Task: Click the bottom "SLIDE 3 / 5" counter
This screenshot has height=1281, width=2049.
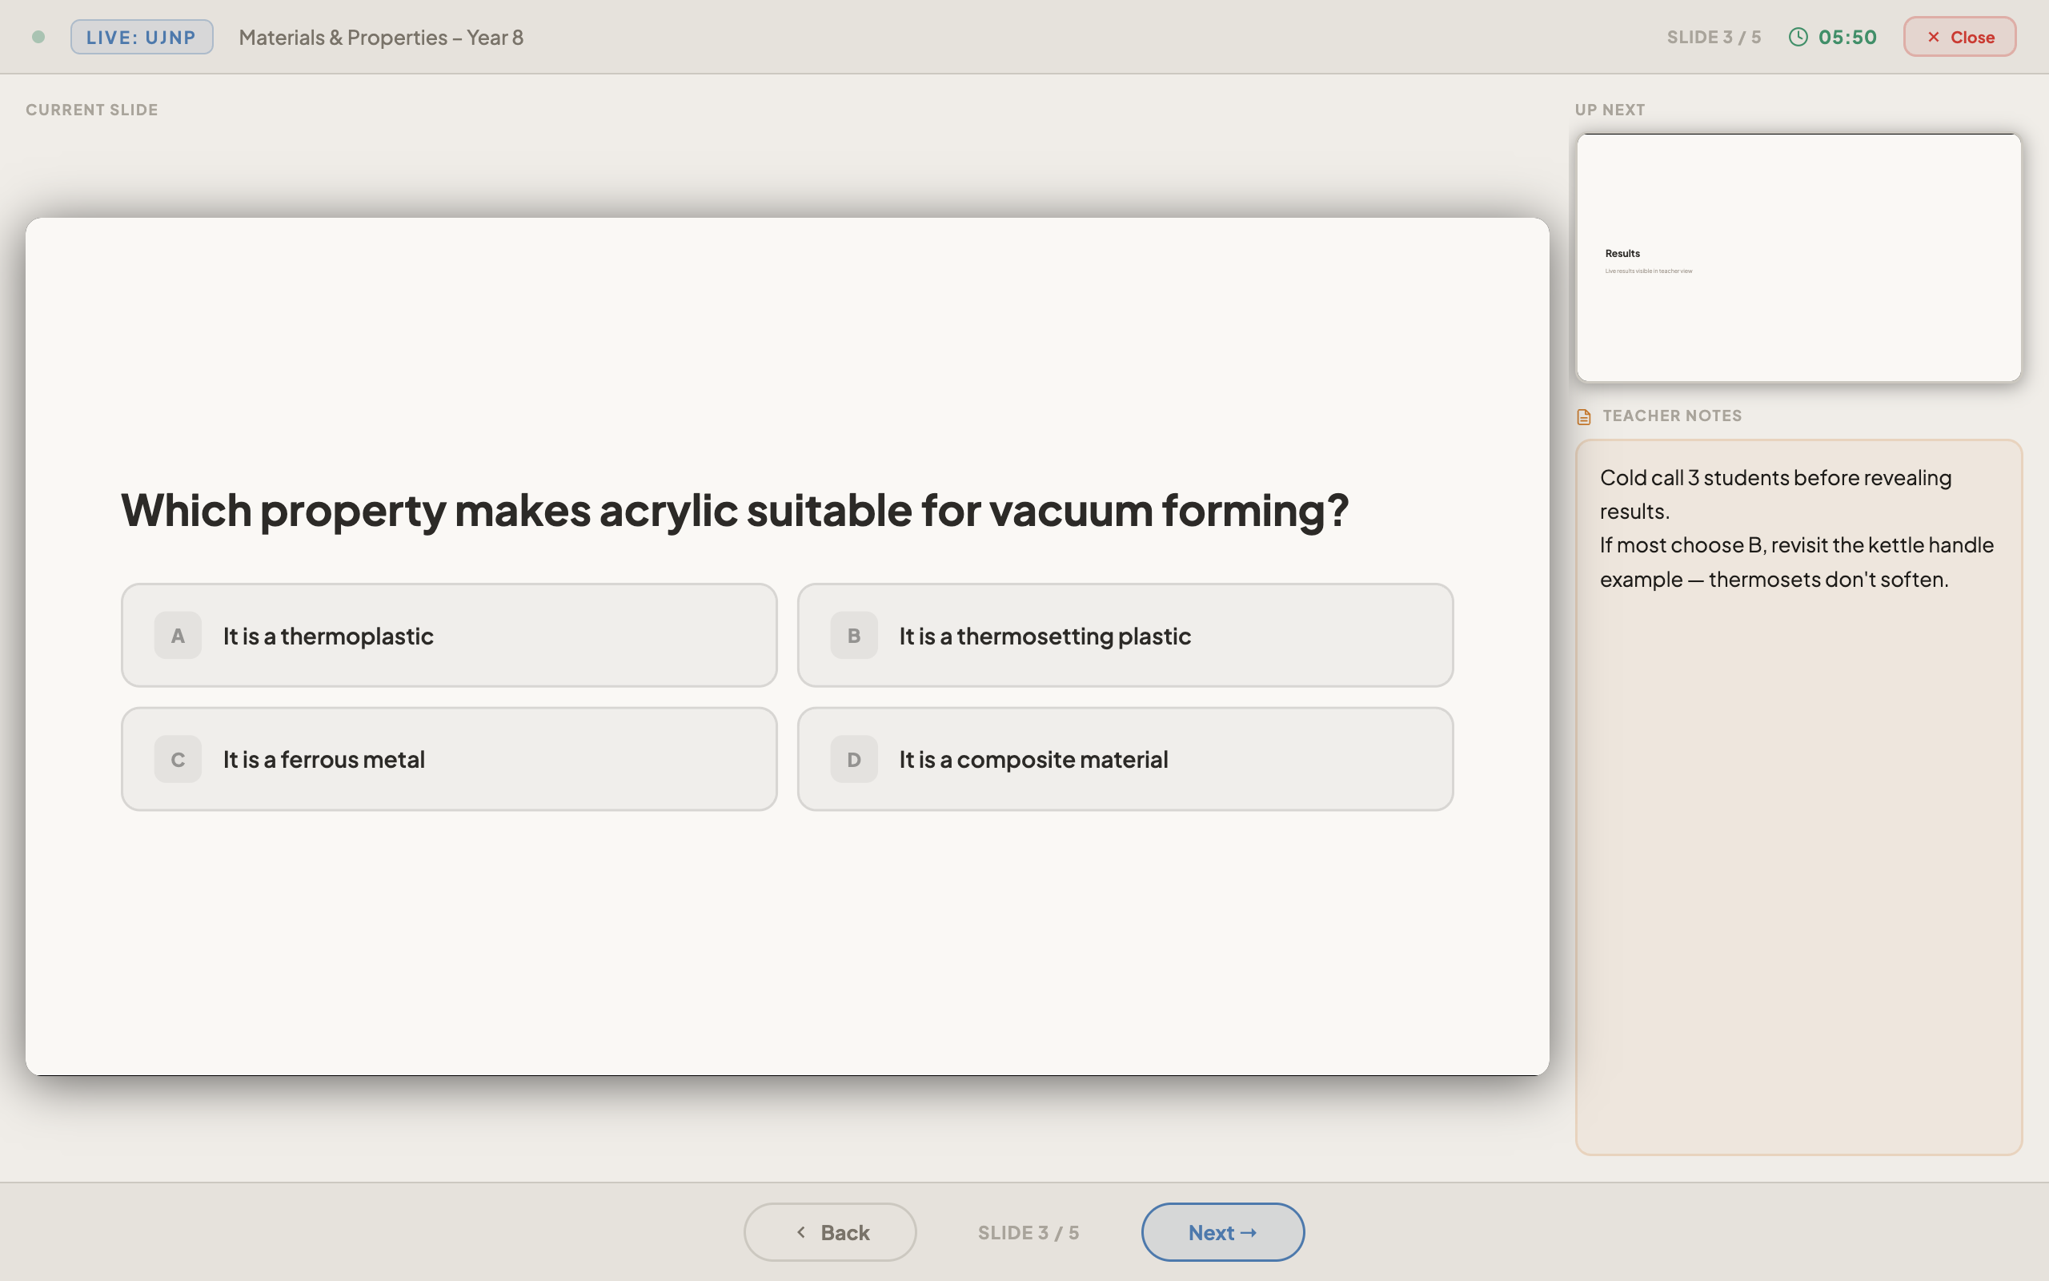Action: [1028, 1233]
